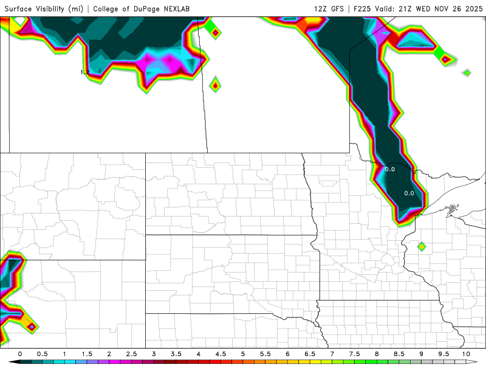This screenshot has height=365, width=486.
Task: Click the legend label "4"
Action: pyautogui.click(x=199, y=354)
